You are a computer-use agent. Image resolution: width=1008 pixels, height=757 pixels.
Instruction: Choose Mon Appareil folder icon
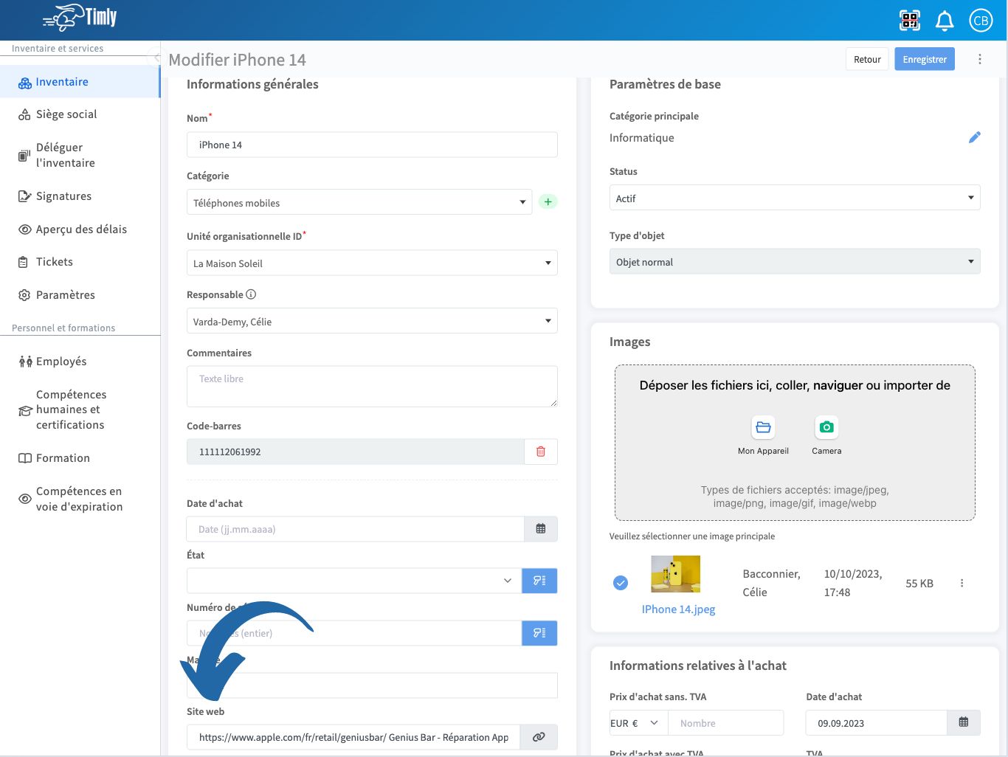[763, 428]
